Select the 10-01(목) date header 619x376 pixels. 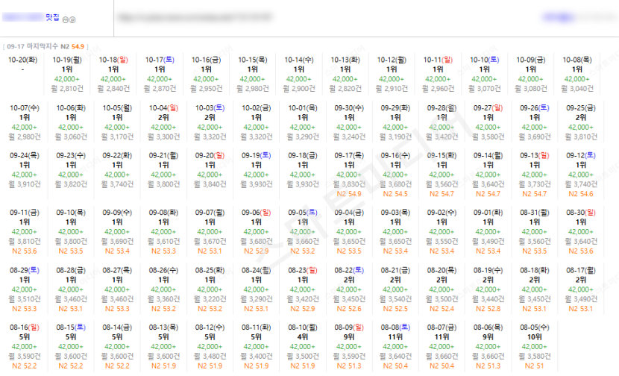point(303,108)
